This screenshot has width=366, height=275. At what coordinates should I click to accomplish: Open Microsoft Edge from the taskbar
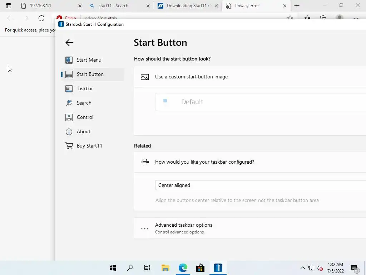pos(183,268)
